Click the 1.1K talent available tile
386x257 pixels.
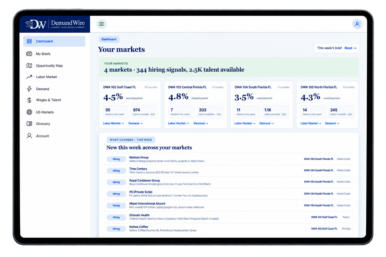point(275,112)
